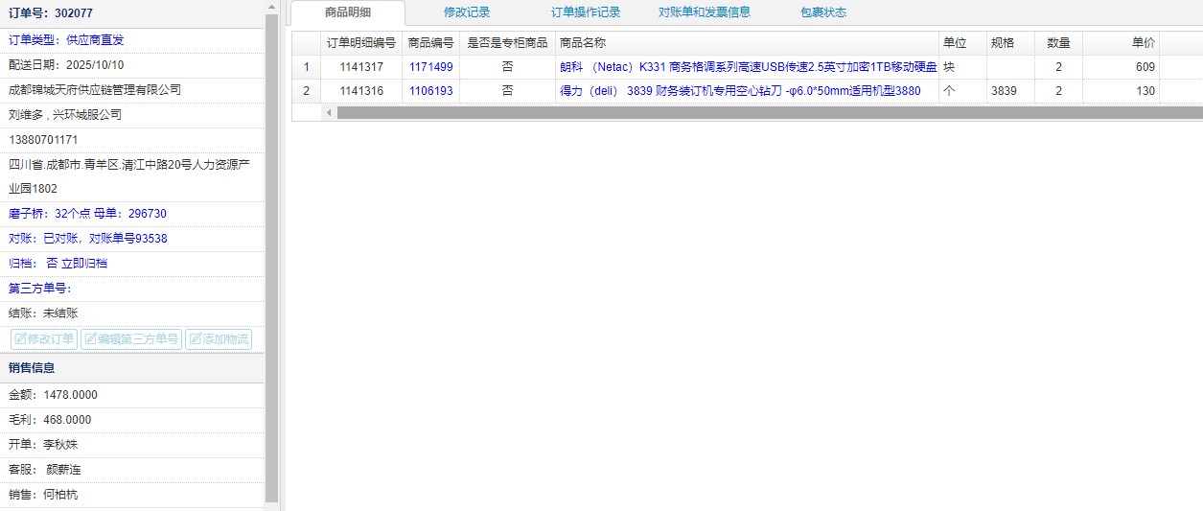The image size is (1203, 511).
Task: Open product code 1171499 link
Action: tap(430, 67)
